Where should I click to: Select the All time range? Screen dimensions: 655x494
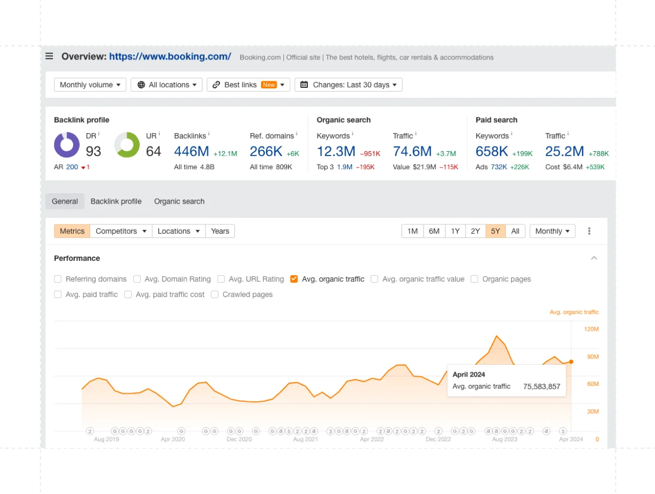click(515, 231)
